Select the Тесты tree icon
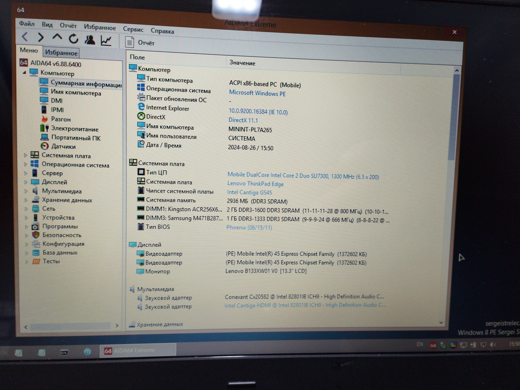Image resolution: width=520 pixels, height=390 pixels. (36, 261)
